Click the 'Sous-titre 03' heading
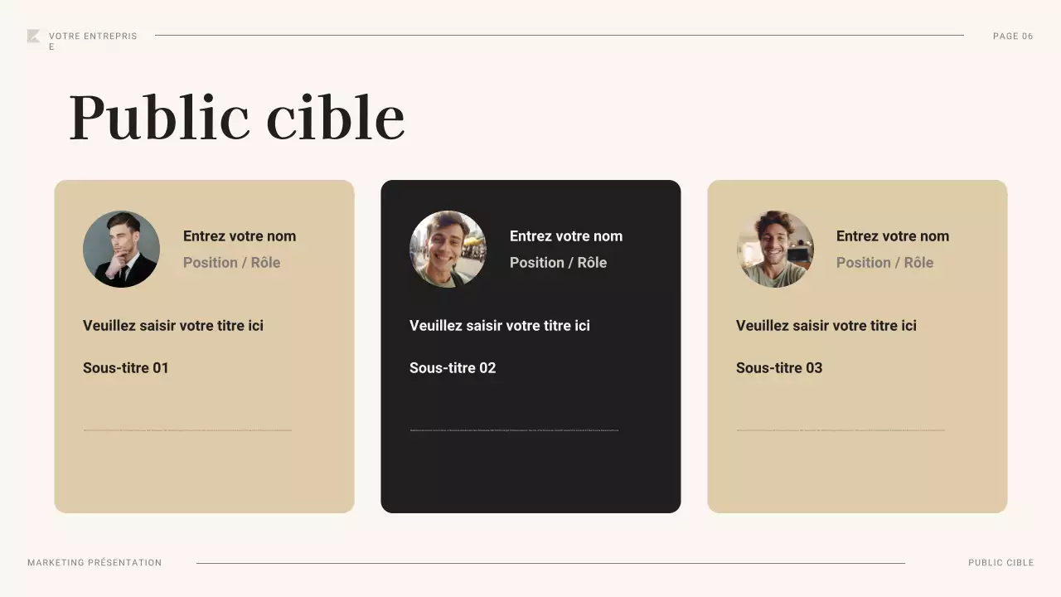This screenshot has width=1061, height=597. [x=779, y=368]
